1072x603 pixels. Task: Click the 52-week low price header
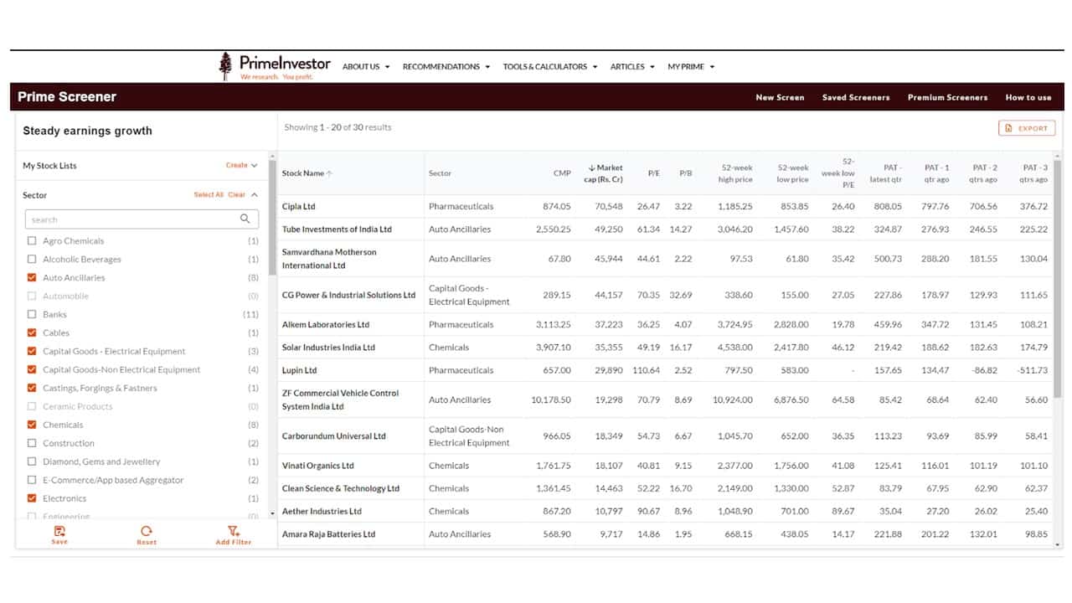(792, 173)
